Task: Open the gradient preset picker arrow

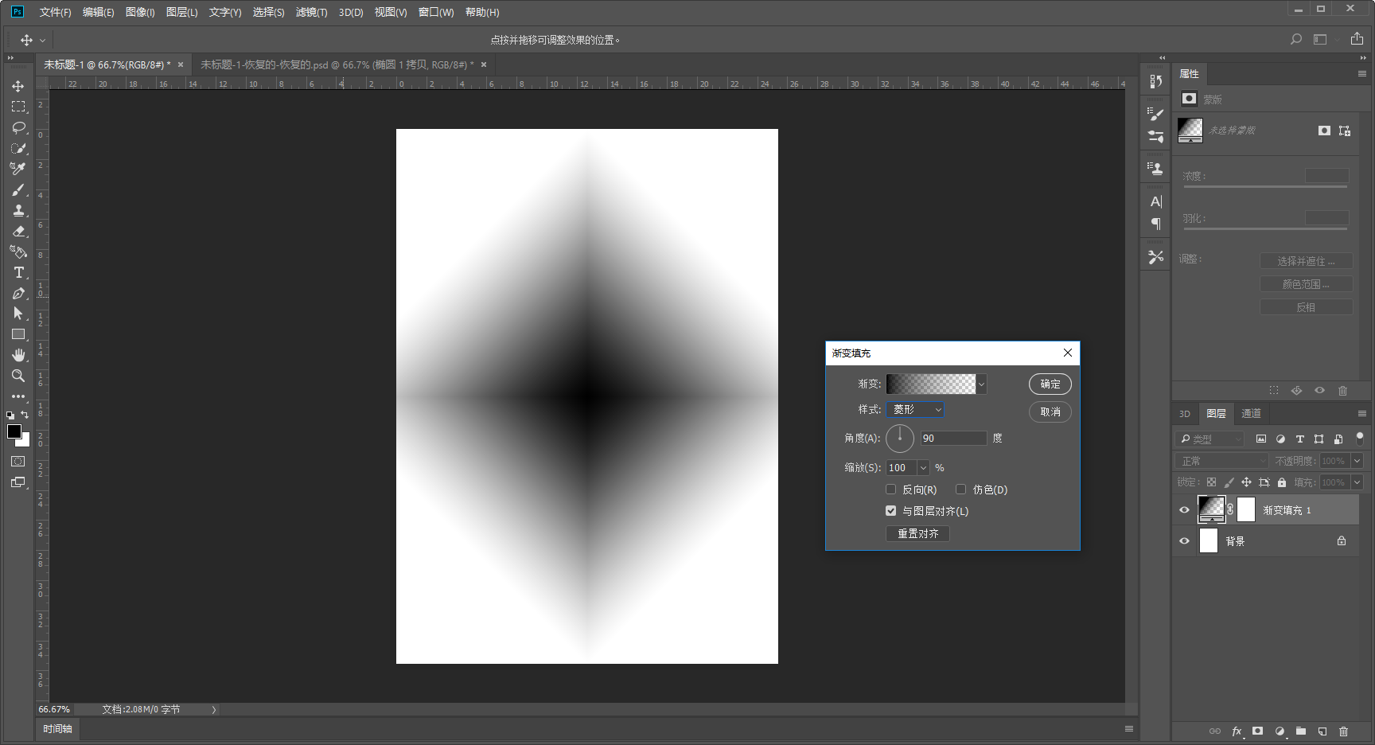Action: (982, 384)
